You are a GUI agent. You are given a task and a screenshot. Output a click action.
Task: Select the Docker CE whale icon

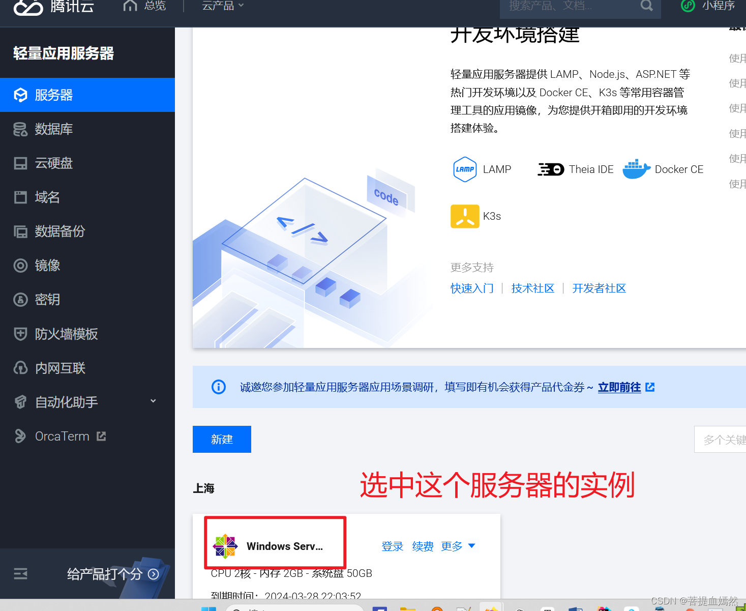(637, 169)
